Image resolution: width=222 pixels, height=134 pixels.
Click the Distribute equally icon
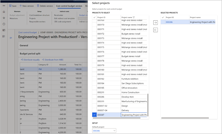click(x=22, y=60)
